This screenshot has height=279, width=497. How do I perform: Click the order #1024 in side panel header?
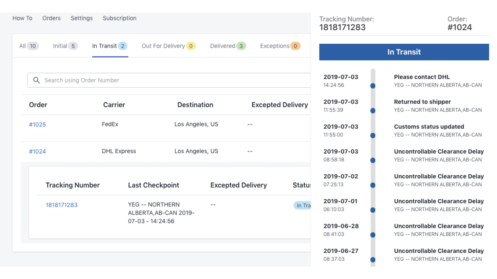pos(460,27)
